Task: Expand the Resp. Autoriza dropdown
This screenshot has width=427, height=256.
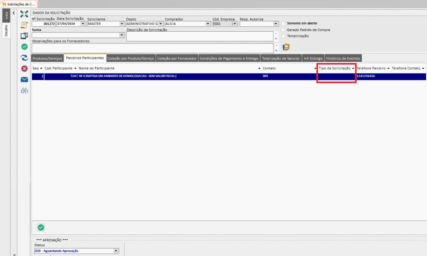Action: coord(276,24)
